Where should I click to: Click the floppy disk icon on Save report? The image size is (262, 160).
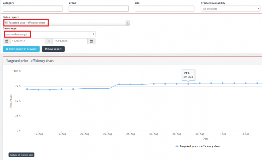coord(46,49)
